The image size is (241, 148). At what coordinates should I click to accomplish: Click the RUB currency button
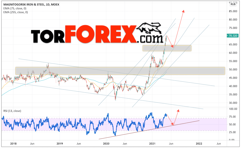233,4
